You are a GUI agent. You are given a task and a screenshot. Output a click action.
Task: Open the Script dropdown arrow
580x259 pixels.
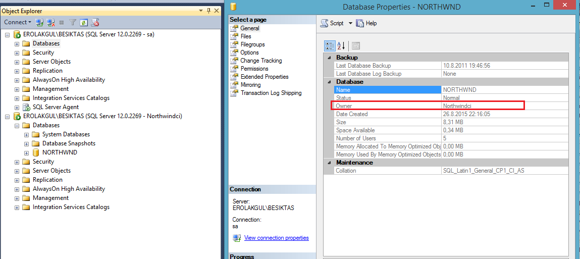350,23
